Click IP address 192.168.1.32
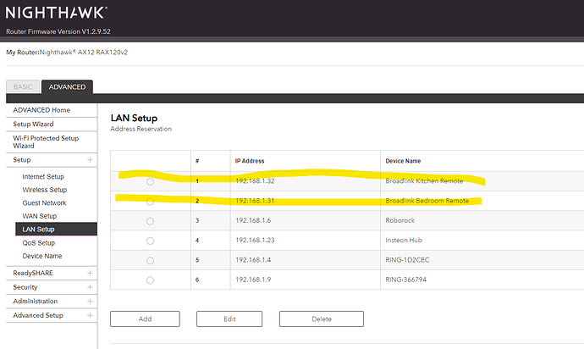This screenshot has height=349, width=584. pyautogui.click(x=255, y=180)
